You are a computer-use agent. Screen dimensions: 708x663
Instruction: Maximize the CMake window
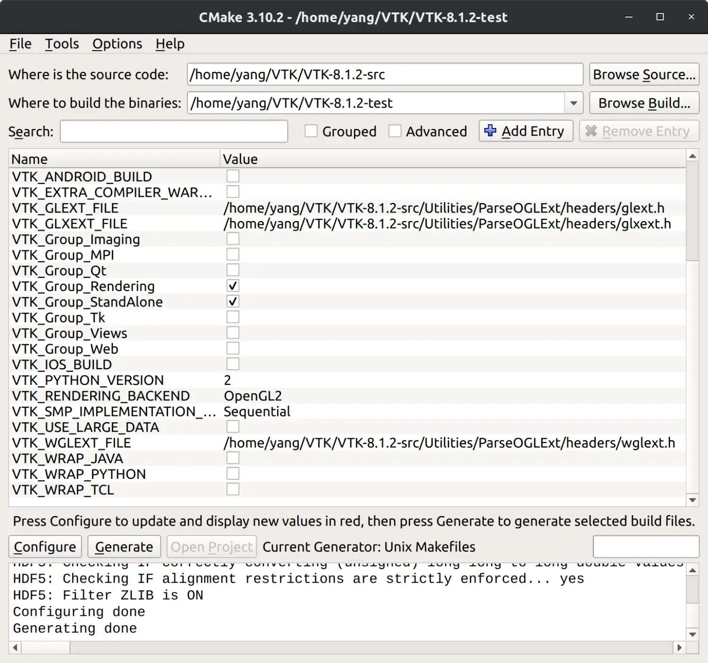[660, 17]
